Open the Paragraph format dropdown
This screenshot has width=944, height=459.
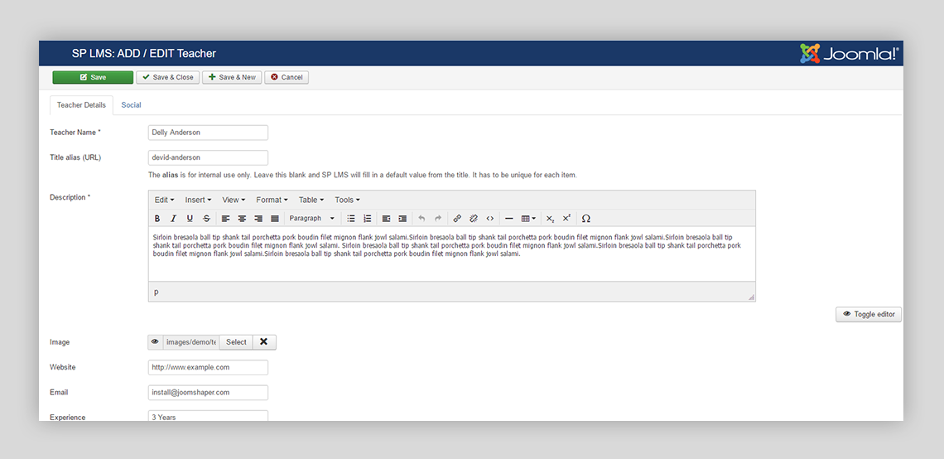(311, 219)
